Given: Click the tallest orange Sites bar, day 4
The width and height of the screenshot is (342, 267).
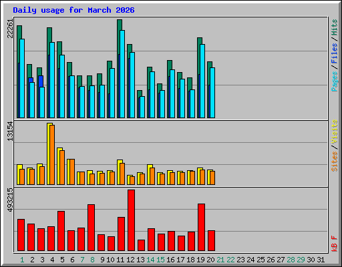Looking at the screenshot, I should point(52,155).
